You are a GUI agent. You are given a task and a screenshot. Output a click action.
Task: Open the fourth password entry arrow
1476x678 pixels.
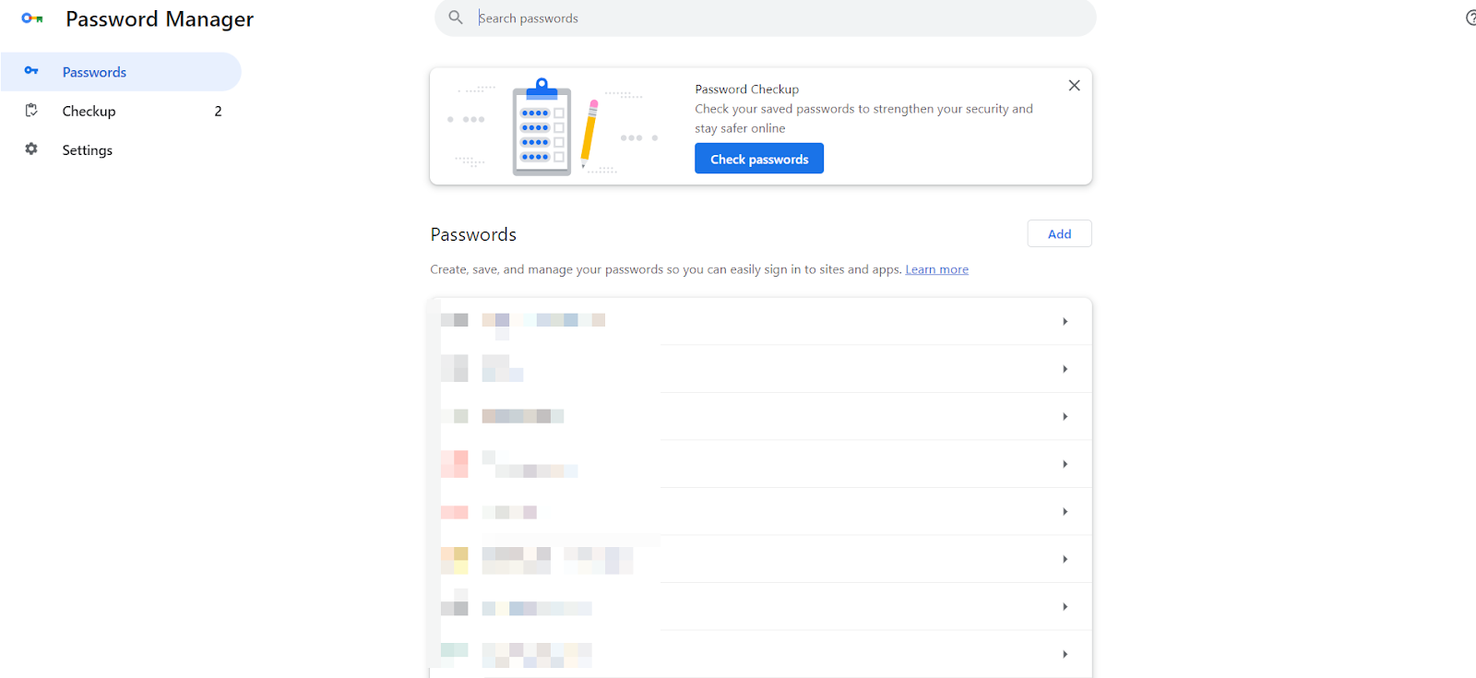(1065, 464)
